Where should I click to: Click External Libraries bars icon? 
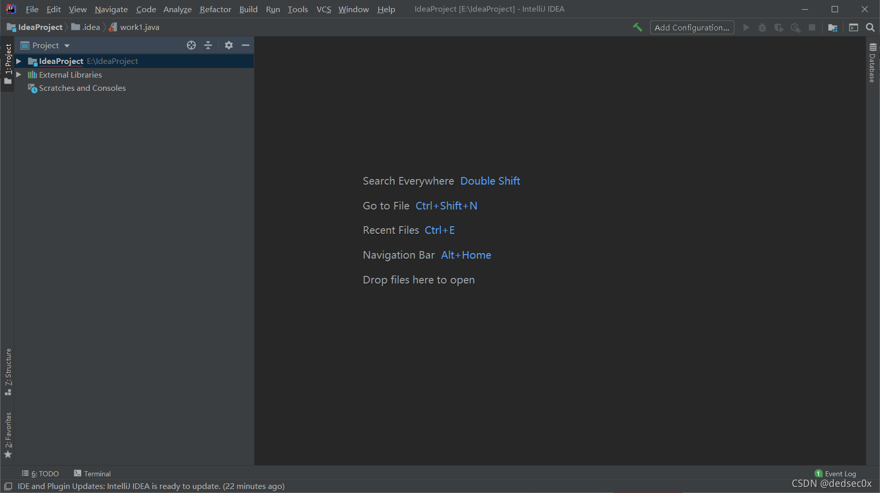pos(32,75)
